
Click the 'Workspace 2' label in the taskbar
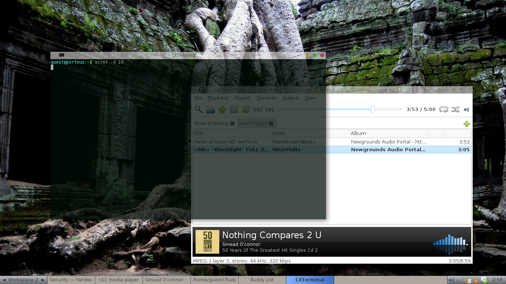[23, 280]
